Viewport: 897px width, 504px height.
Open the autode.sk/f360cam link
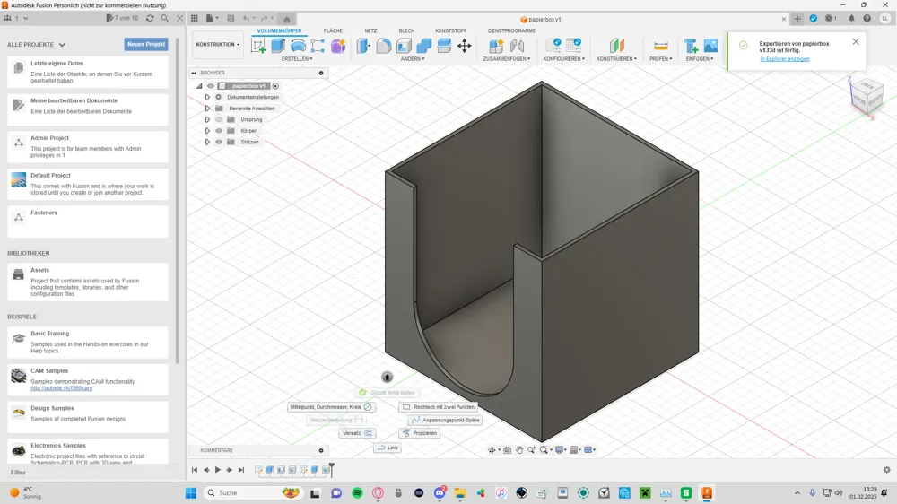(61, 388)
